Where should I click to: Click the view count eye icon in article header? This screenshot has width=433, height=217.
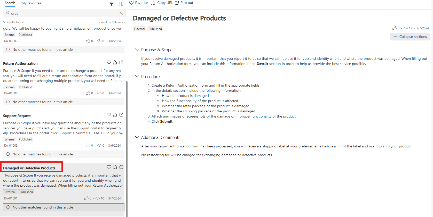406,28
